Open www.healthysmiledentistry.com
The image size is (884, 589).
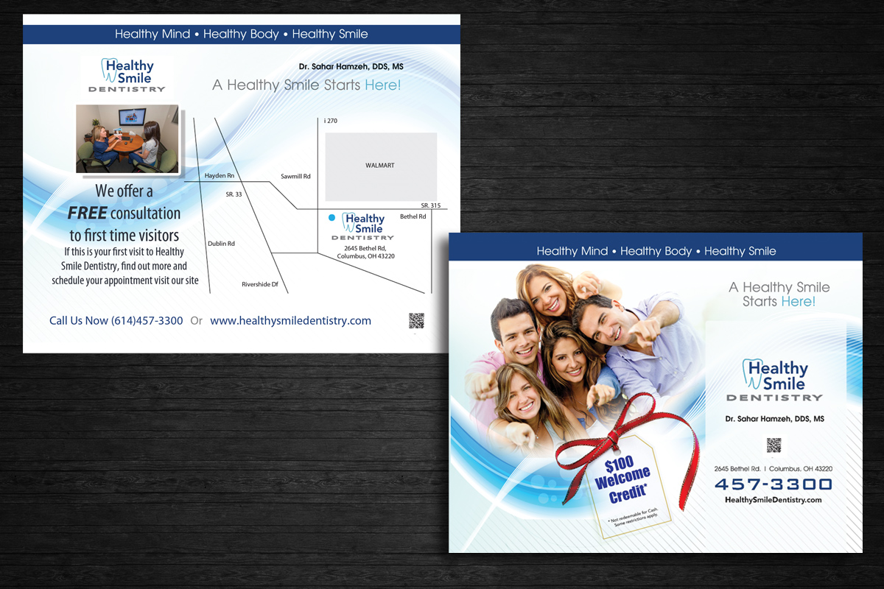pyautogui.click(x=290, y=320)
